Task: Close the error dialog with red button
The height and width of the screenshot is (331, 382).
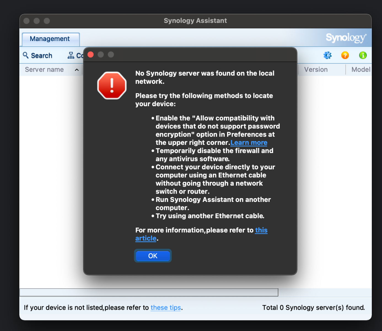Action: [90, 55]
